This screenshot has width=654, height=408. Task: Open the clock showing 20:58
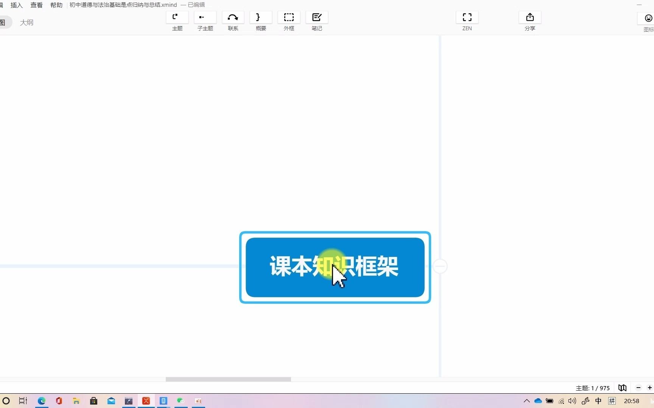632,401
